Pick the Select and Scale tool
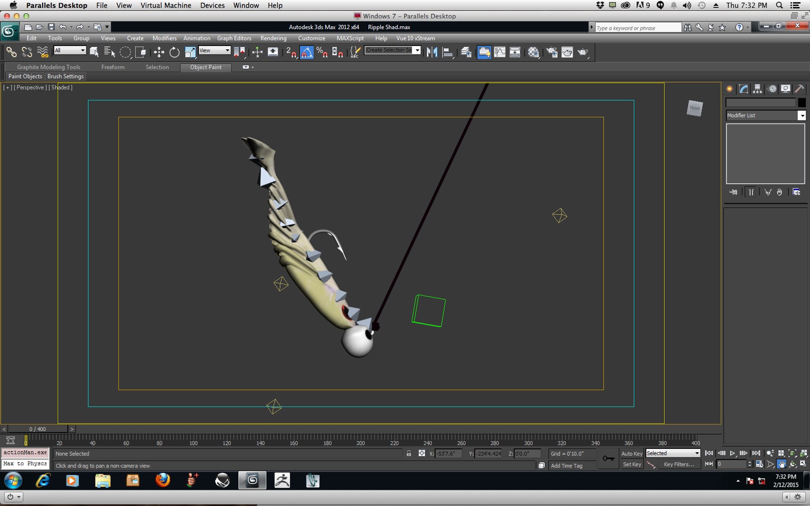 click(x=190, y=52)
